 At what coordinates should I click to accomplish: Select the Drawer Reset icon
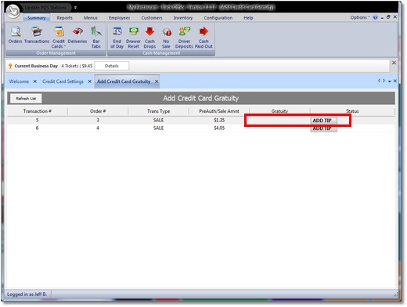133,38
